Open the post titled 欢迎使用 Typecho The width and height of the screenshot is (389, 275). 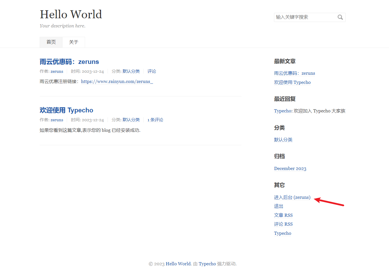point(66,110)
